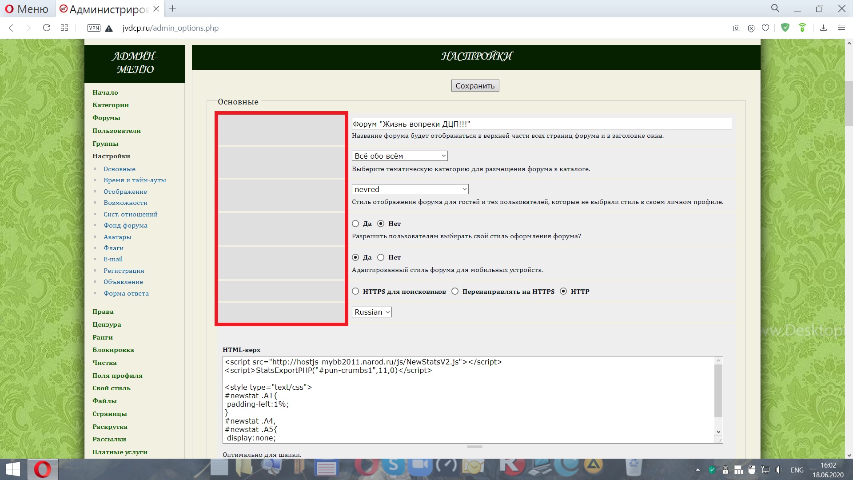Screen dimensions: 853x480
Task: Click the VPN badge in the address bar
Action: coord(94,28)
